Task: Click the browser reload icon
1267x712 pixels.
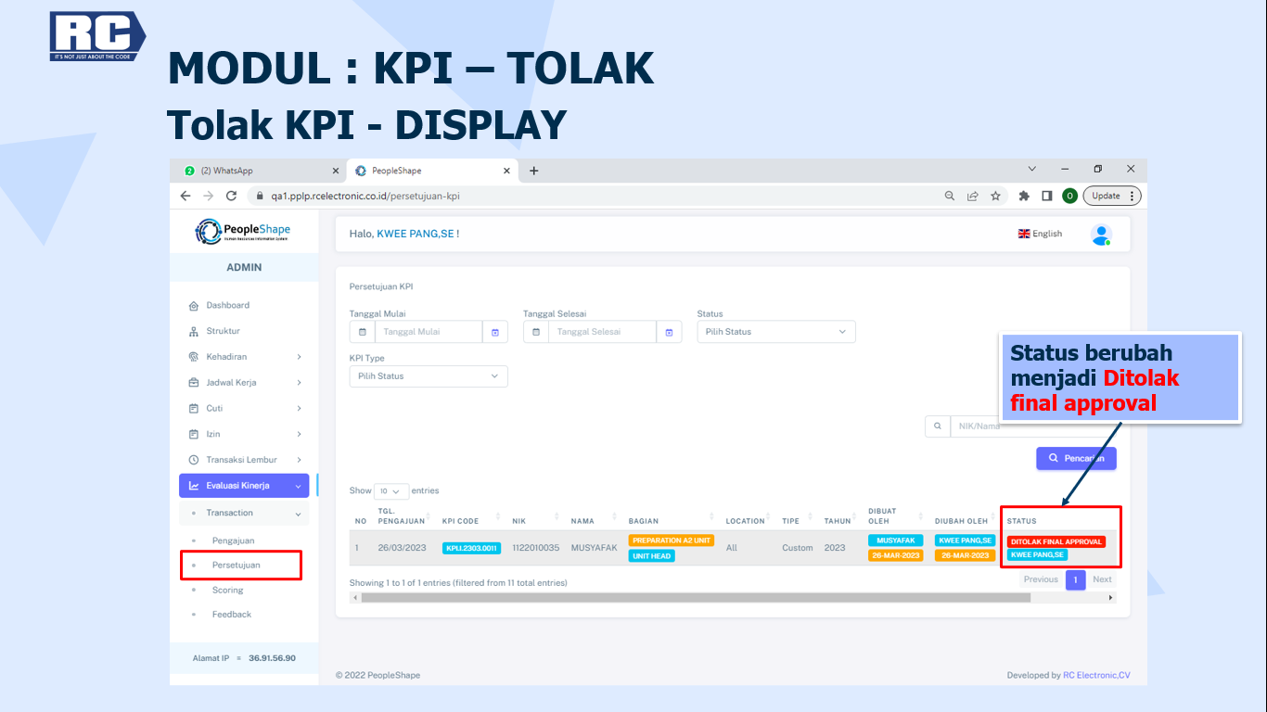Action: coord(232,196)
